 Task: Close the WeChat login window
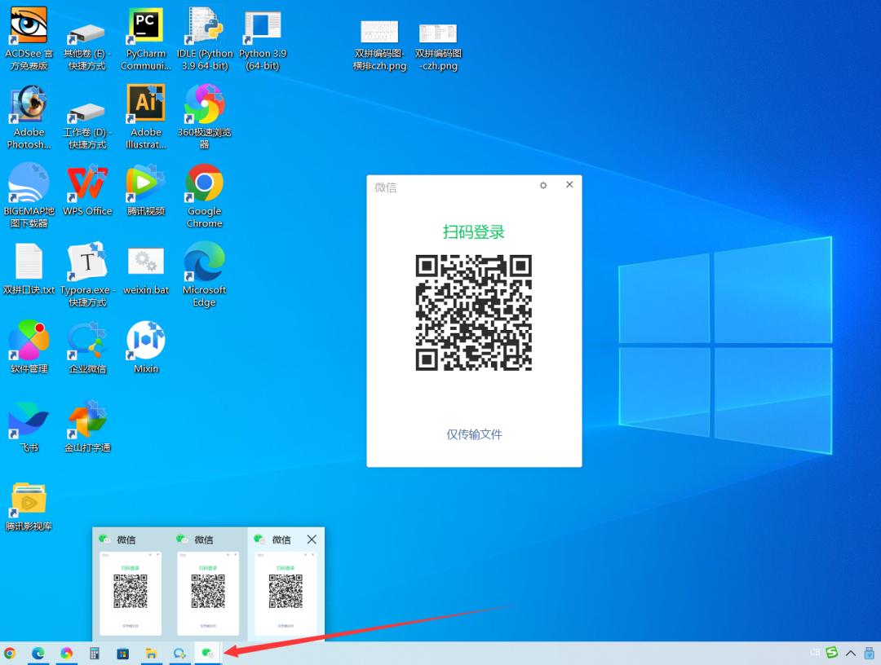(569, 185)
